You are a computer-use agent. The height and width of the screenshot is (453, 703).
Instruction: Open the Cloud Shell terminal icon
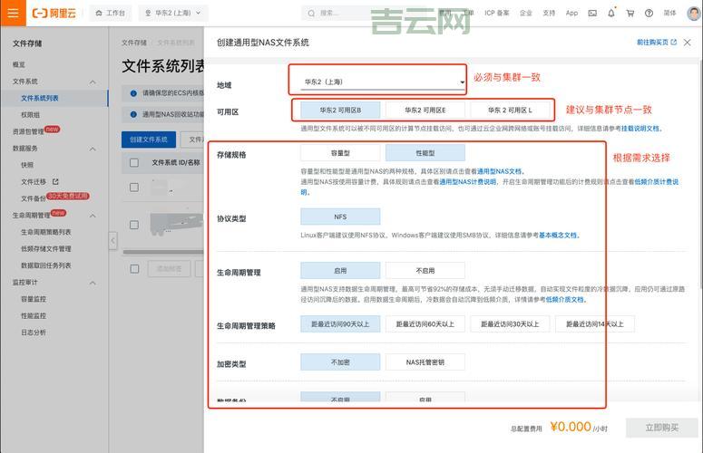[592, 13]
